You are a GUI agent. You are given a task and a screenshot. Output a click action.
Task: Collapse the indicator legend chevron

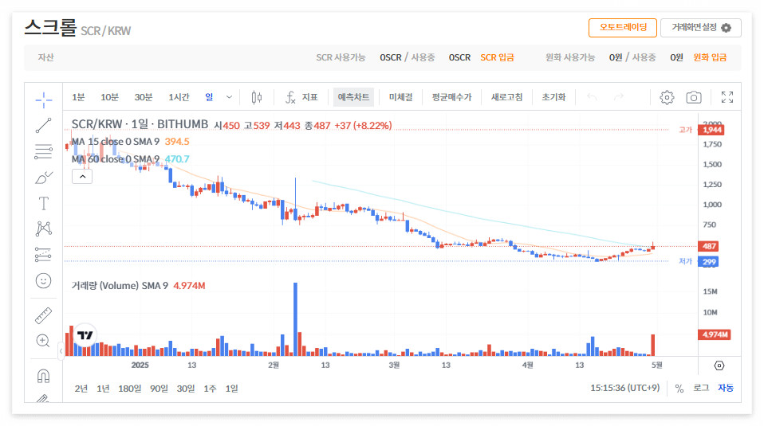point(82,177)
